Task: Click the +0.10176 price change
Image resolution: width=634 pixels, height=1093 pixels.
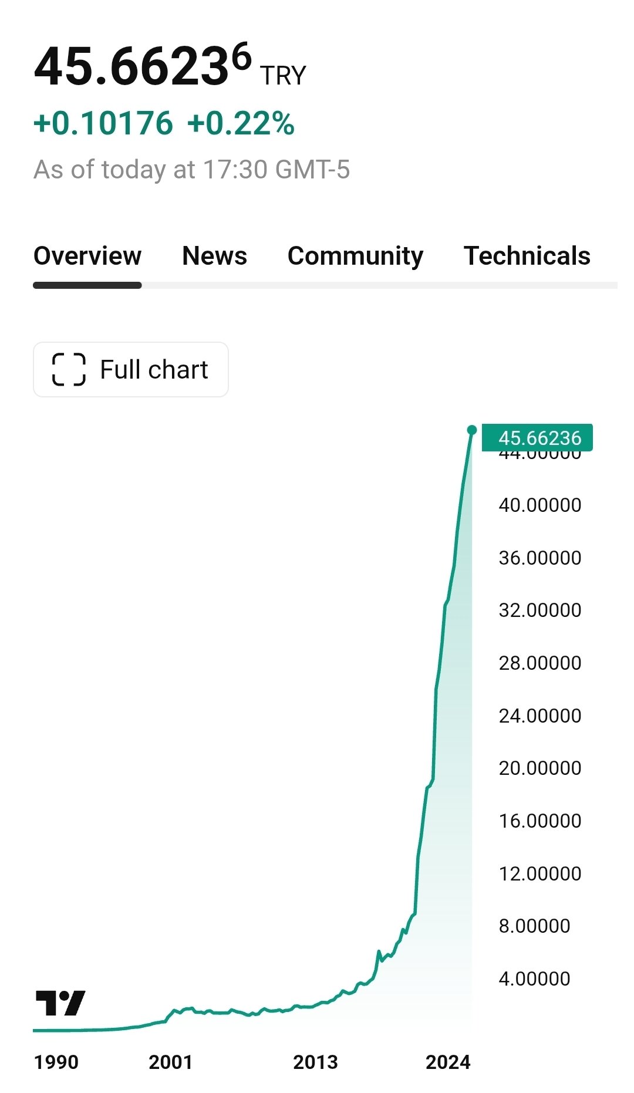Action: tap(103, 123)
